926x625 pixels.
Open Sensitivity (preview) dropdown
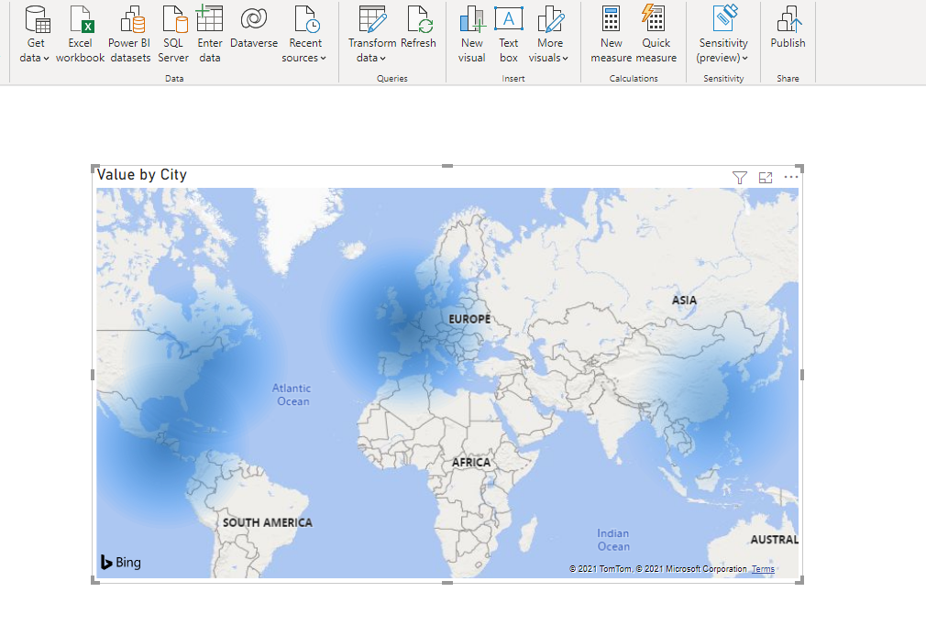point(722,34)
